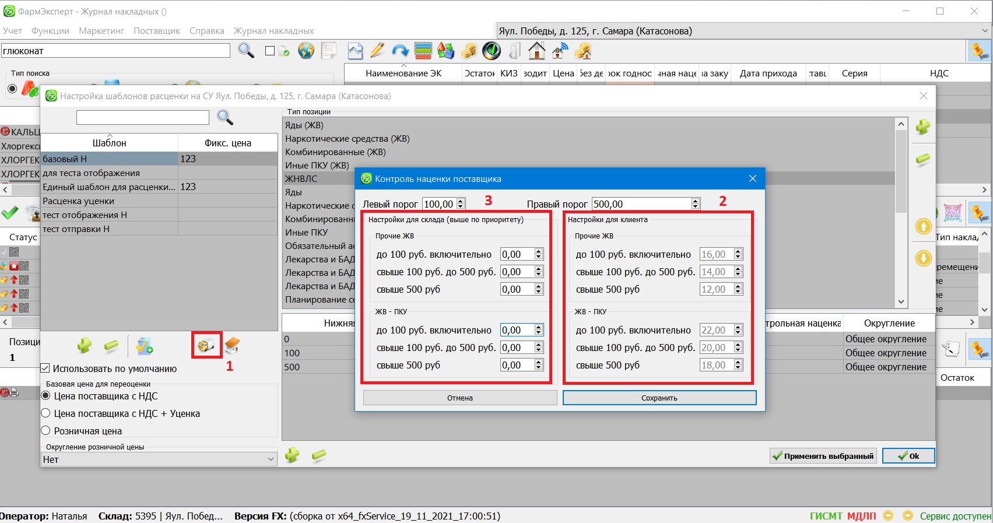
Task: Open the 'Поставщик' menu
Action: [156, 31]
